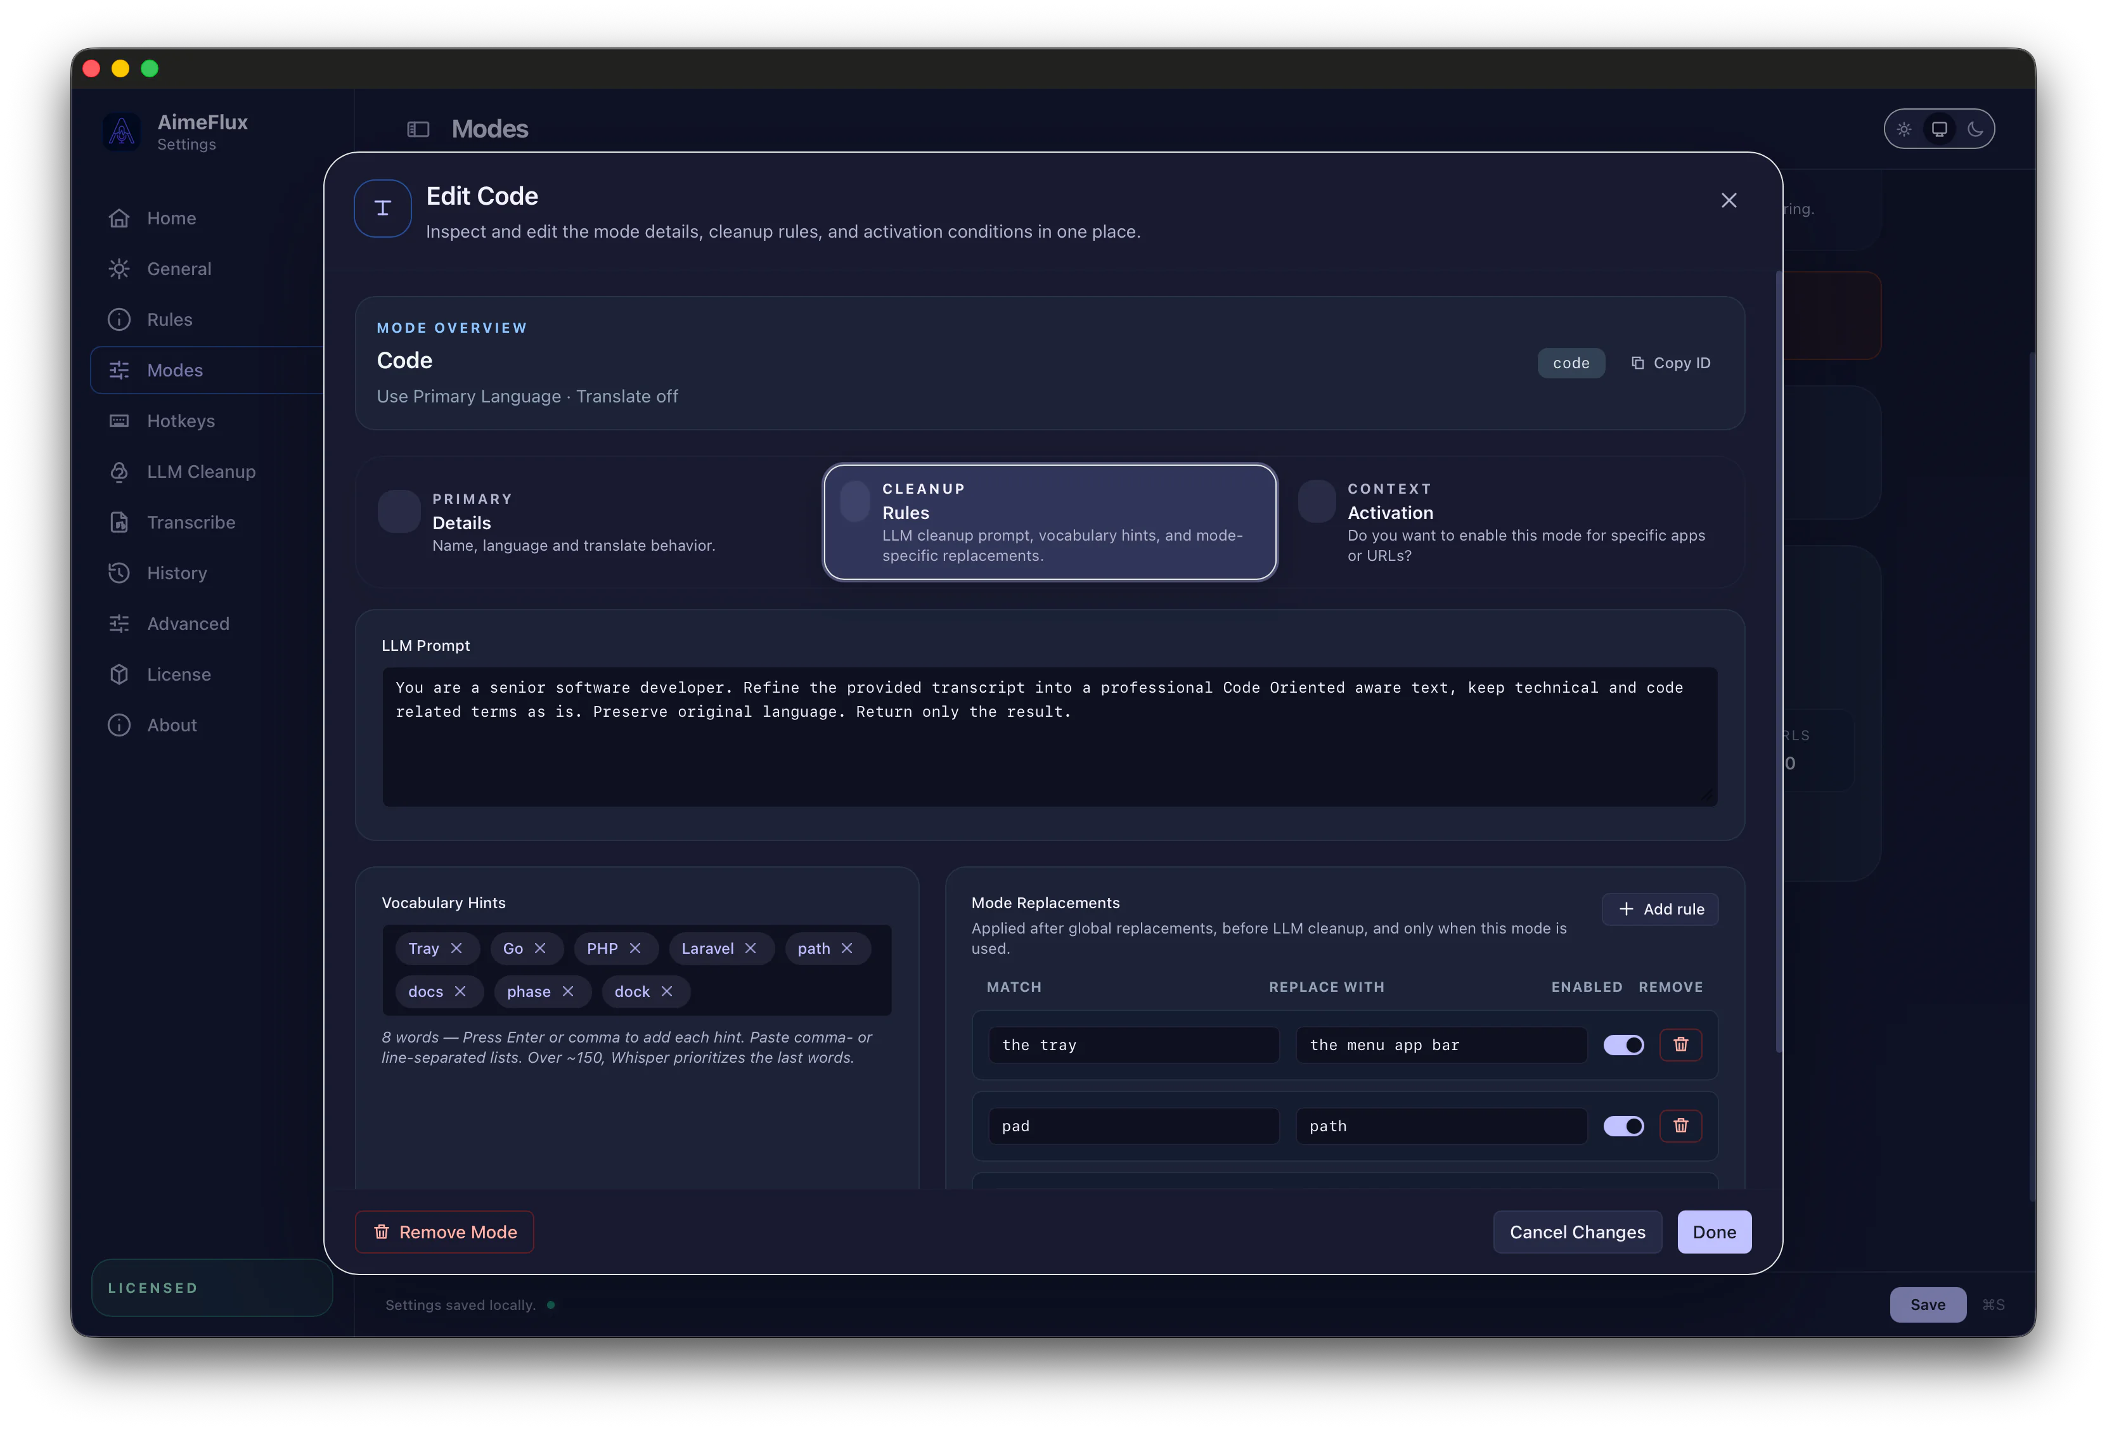Select system theme monitor icon
This screenshot has width=2107, height=1431.
(1939, 129)
